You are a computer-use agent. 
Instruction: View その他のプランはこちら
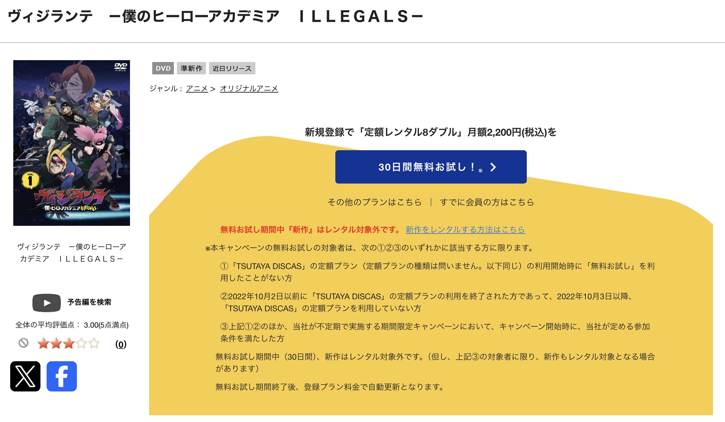375,202
